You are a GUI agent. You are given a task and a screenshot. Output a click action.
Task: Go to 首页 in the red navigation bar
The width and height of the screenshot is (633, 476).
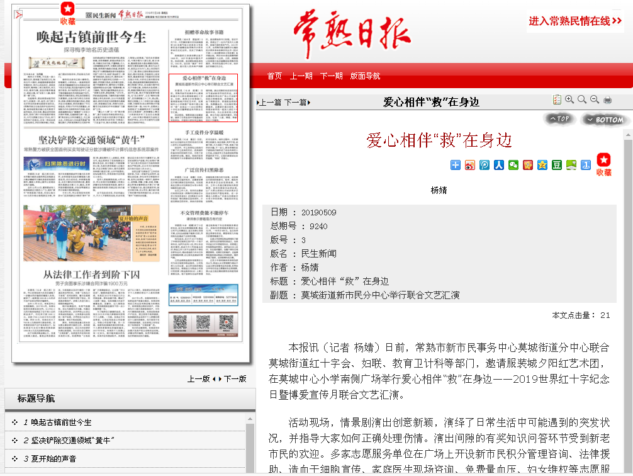coord(274,76)
